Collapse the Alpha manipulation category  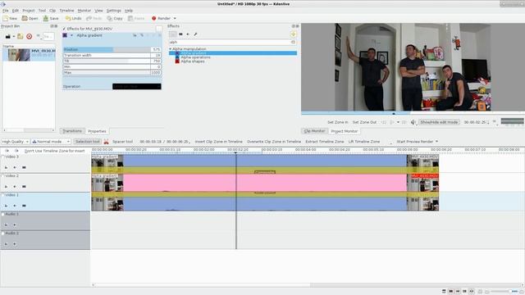[x=170, y=49]
